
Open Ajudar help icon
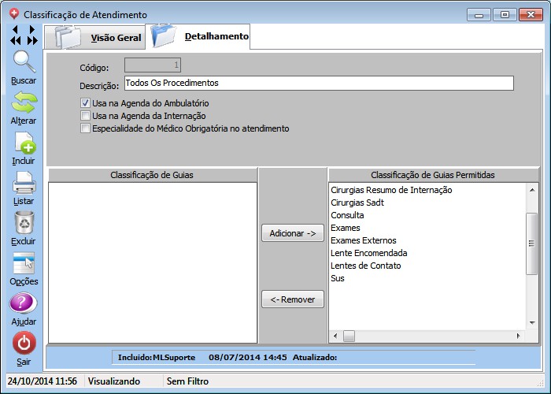click(24, 303)
